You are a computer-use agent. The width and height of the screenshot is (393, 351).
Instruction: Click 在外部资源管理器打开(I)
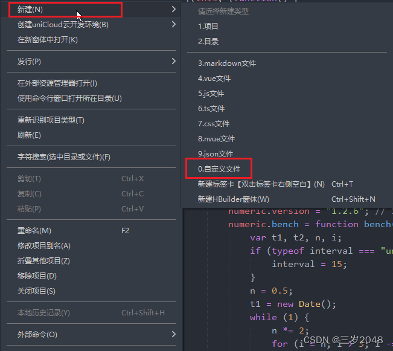click(x=91, y=83)
